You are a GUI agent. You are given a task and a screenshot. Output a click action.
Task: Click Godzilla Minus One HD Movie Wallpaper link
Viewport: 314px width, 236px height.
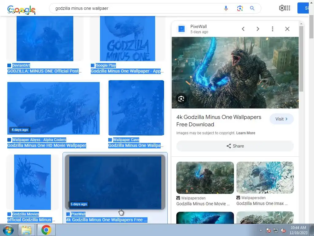[47, 145]
